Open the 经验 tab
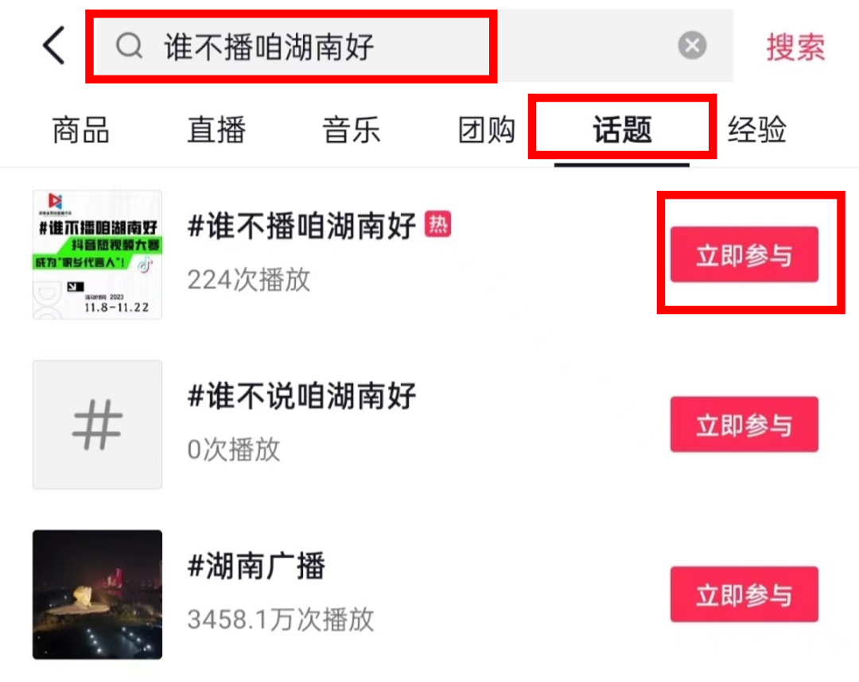This screenshot has height=682, width=859. [757, 130]
